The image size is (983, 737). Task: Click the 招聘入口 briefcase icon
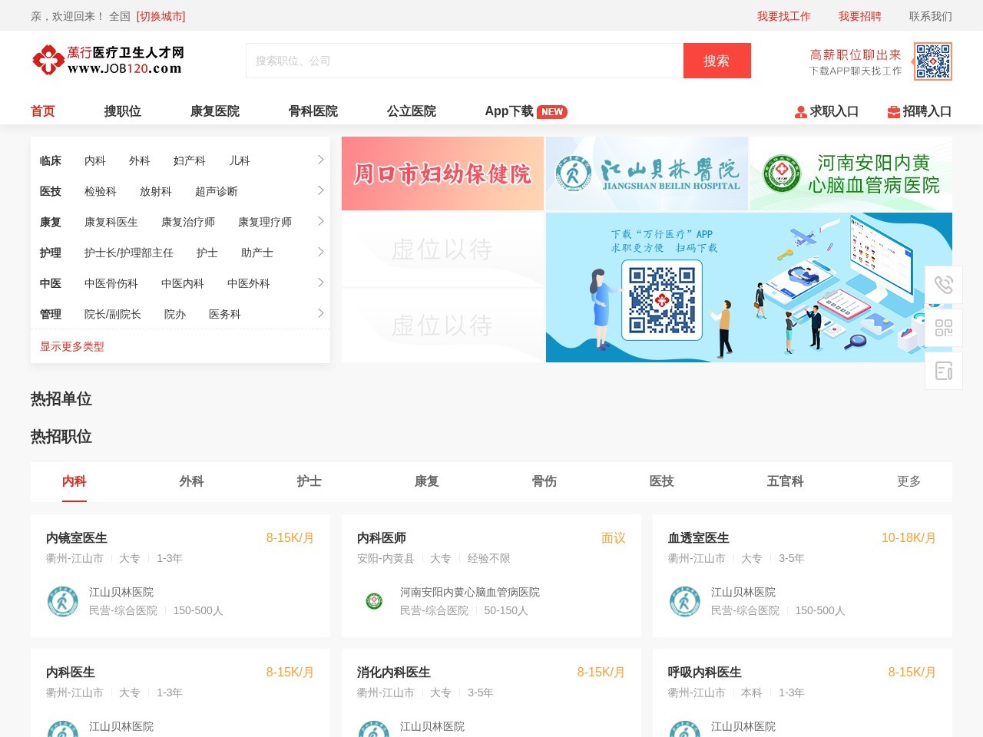tap(893, 112)
